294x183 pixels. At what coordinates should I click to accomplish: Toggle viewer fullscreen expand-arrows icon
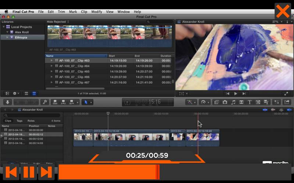(x=286, y=94)
